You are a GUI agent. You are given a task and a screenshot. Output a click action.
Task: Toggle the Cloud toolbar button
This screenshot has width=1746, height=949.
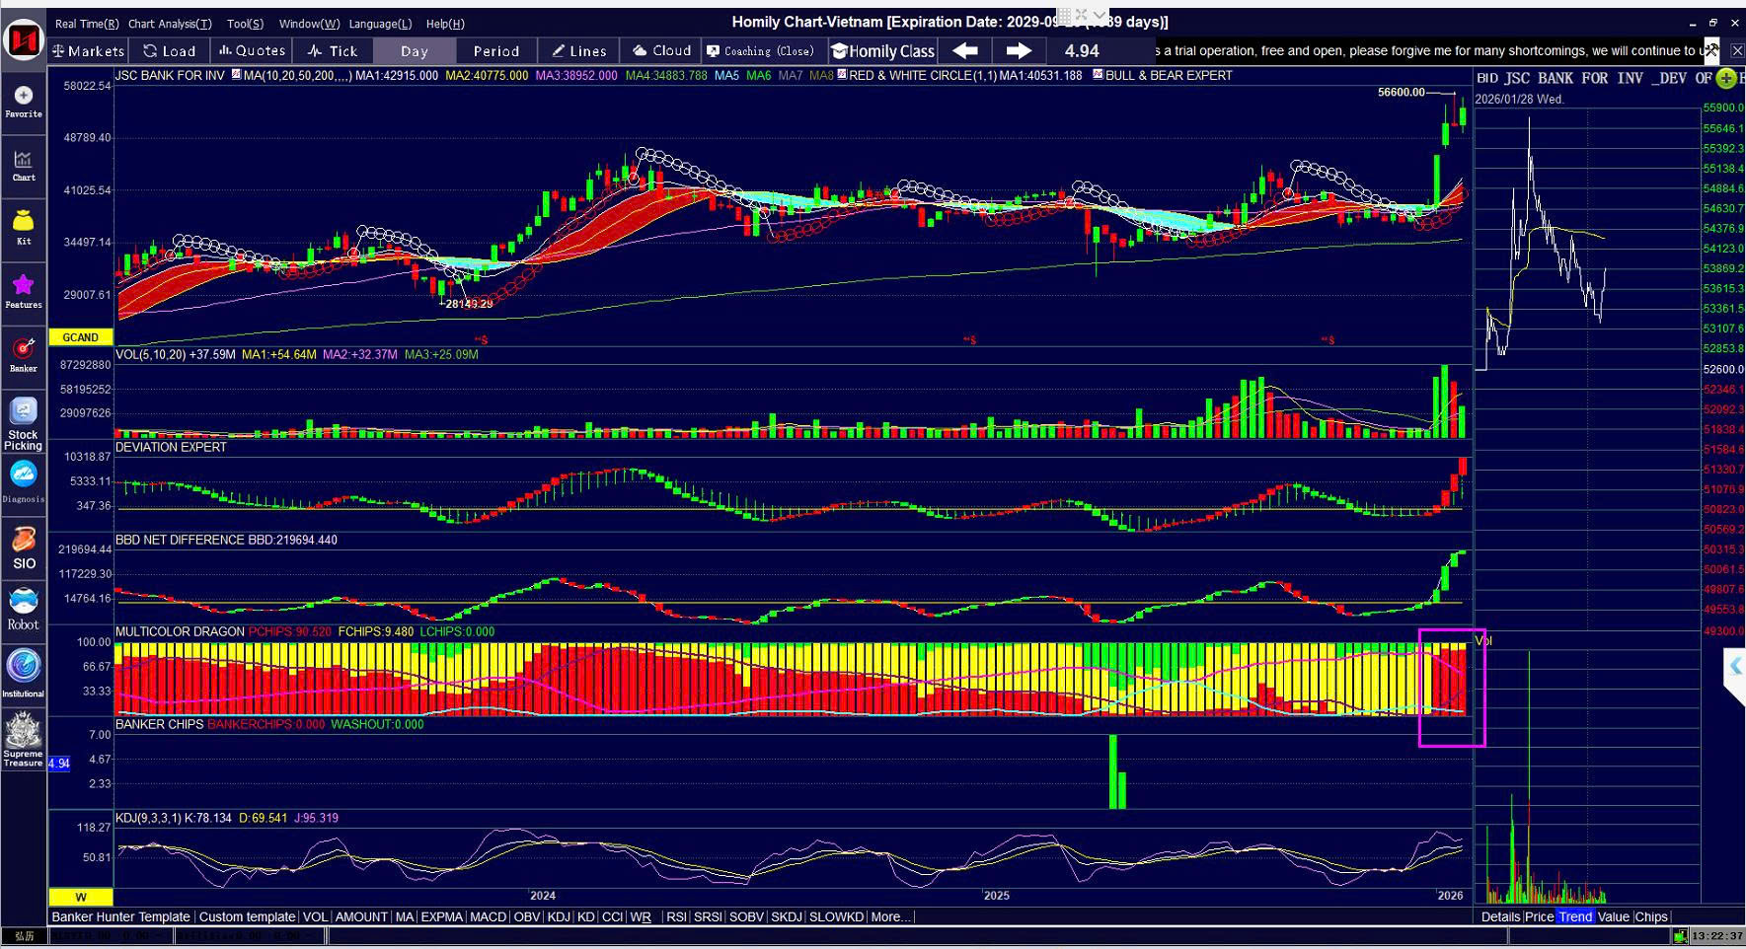coord(662,51)
